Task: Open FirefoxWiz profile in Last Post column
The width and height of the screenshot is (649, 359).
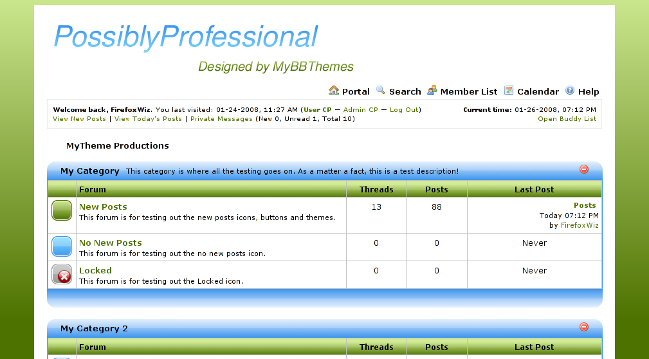Action: 580,225
